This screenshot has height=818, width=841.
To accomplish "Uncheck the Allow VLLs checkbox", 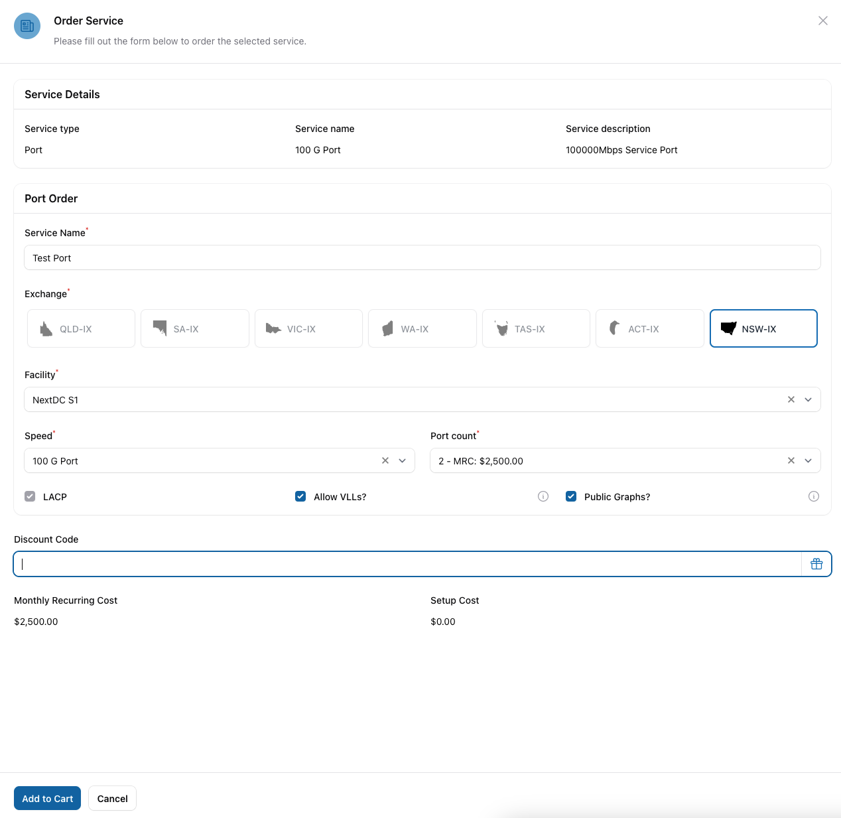I will [300, 496].
